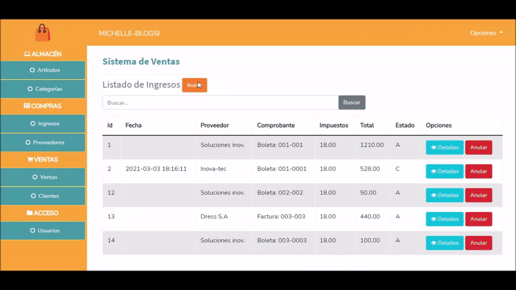Screen dimensions: 516x290
Task: Open Artículos in the sidebar
Action: (x=43, y=70)
